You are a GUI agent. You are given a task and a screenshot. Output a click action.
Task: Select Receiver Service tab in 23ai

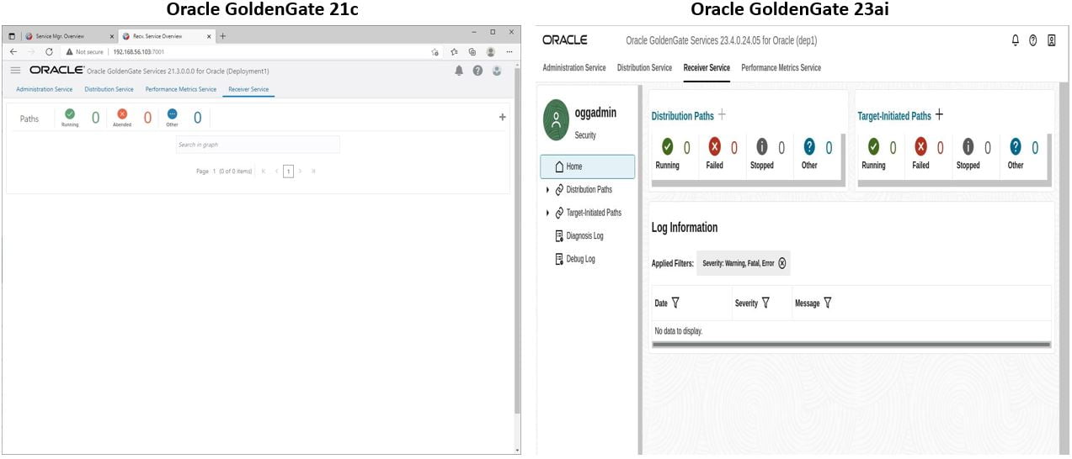(707, 68)
